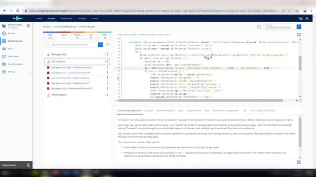316x177 pixels.
Task: Click the DerScanner logo in header
Action: [x=18, y=19]
